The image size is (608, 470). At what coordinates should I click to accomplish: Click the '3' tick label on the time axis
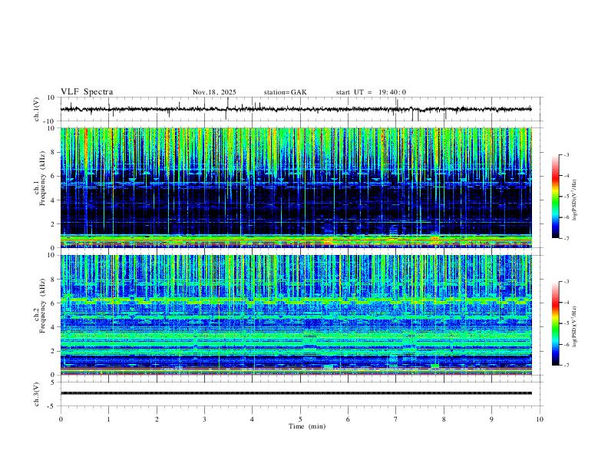[204, 419]
